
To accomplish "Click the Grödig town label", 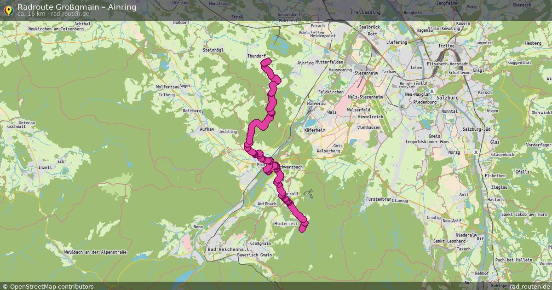I will (434, 217).
